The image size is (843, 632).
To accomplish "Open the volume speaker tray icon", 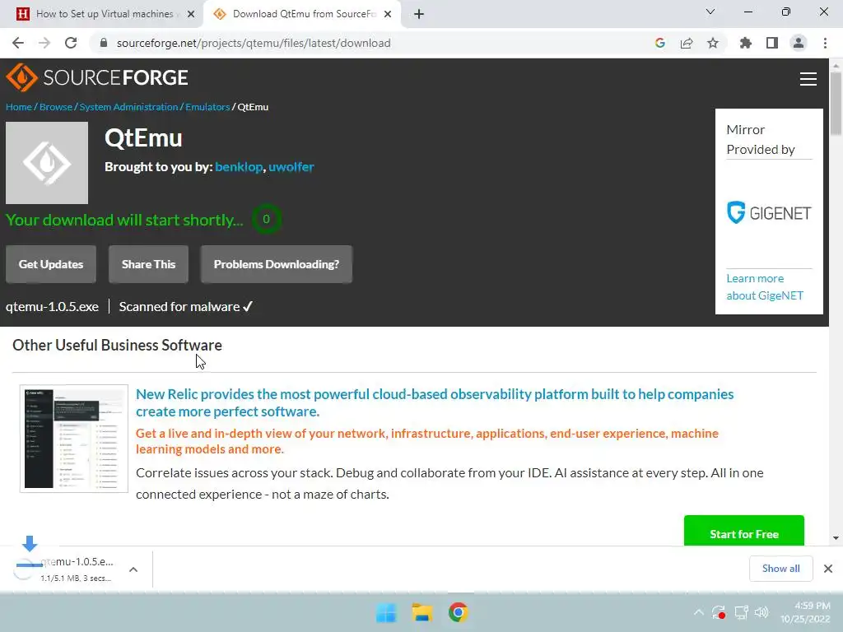I will coord(761,612).
